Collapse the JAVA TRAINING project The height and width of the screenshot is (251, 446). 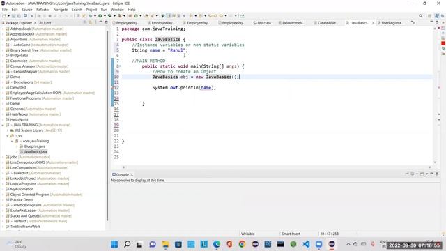click(x=3, y=125)
